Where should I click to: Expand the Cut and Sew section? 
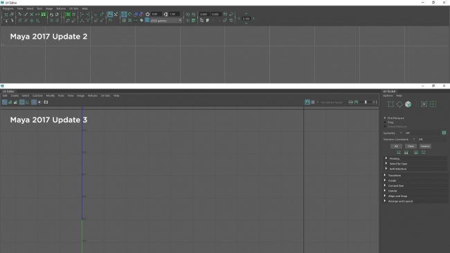pos(415,186)
